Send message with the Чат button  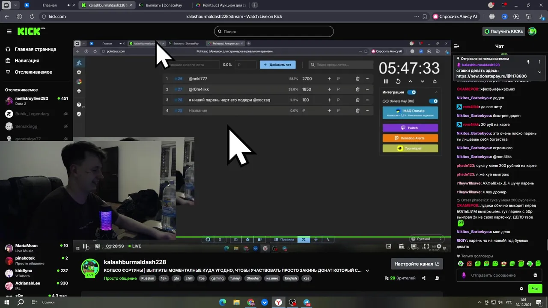[535, 289]
